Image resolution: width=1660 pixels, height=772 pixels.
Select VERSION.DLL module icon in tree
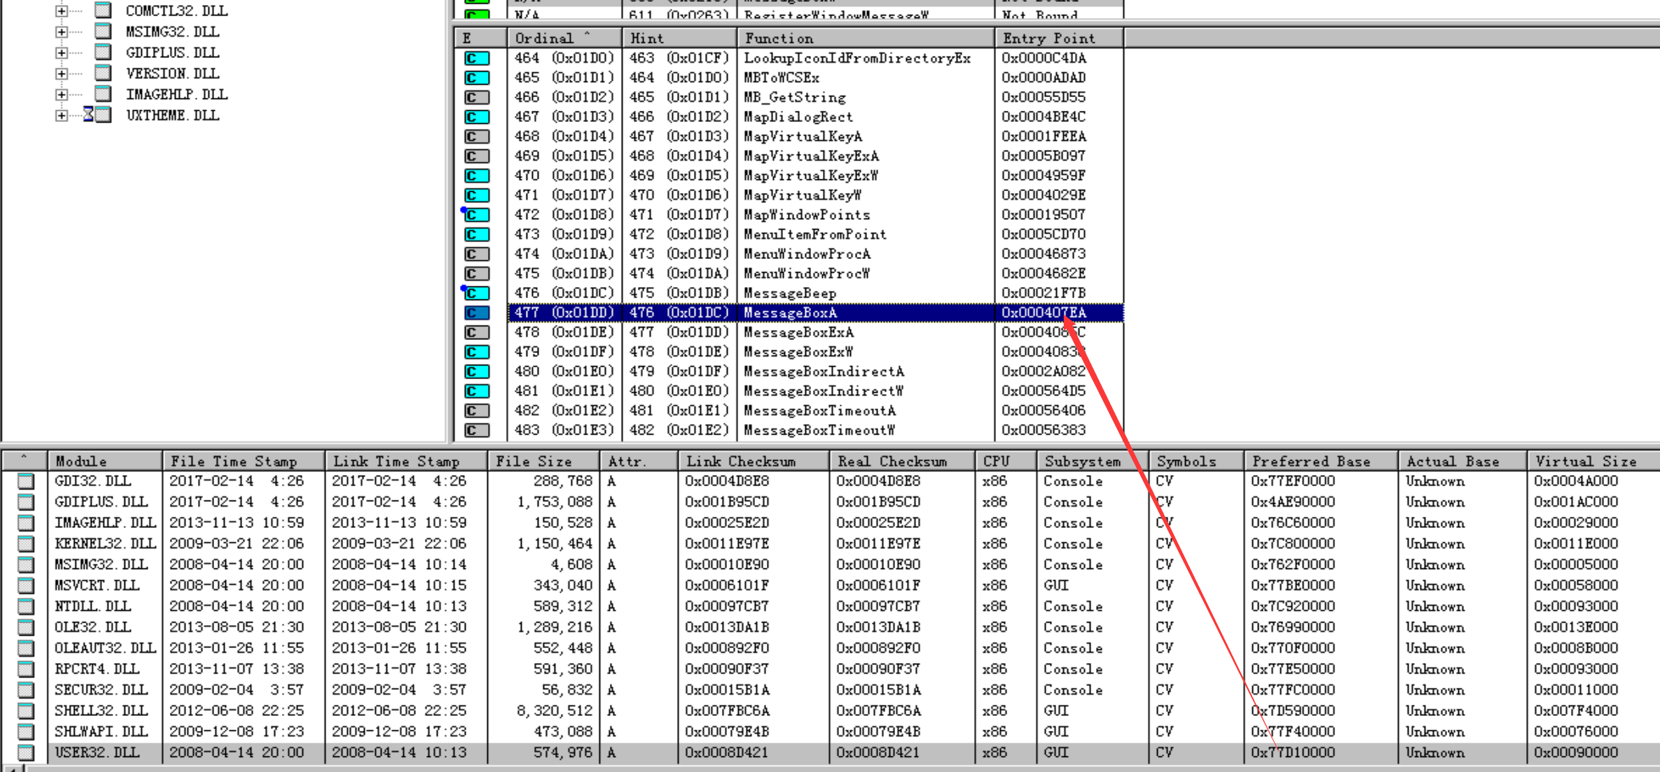tap(103, 73)
